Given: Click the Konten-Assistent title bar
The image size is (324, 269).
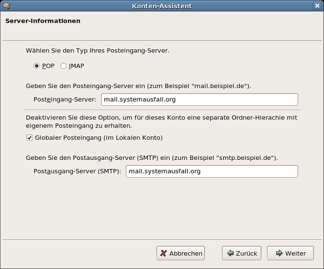Looking at the screenshot, I should 162,6.
